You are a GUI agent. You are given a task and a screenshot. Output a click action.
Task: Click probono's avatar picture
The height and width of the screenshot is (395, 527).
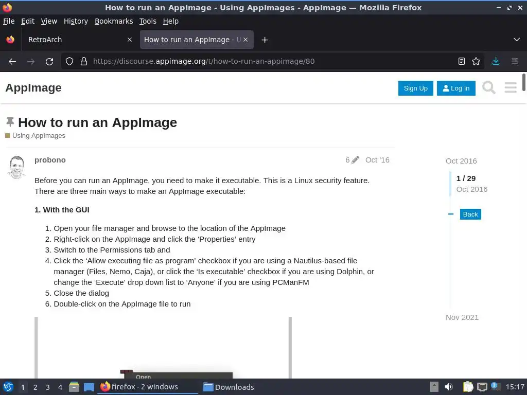pos(16,167)
